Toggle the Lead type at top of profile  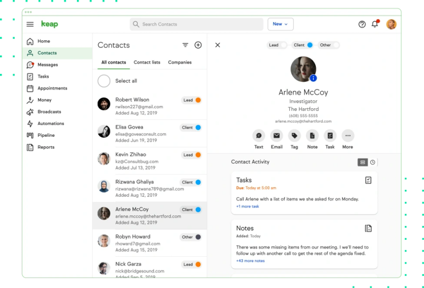click(x=277, y=45)
